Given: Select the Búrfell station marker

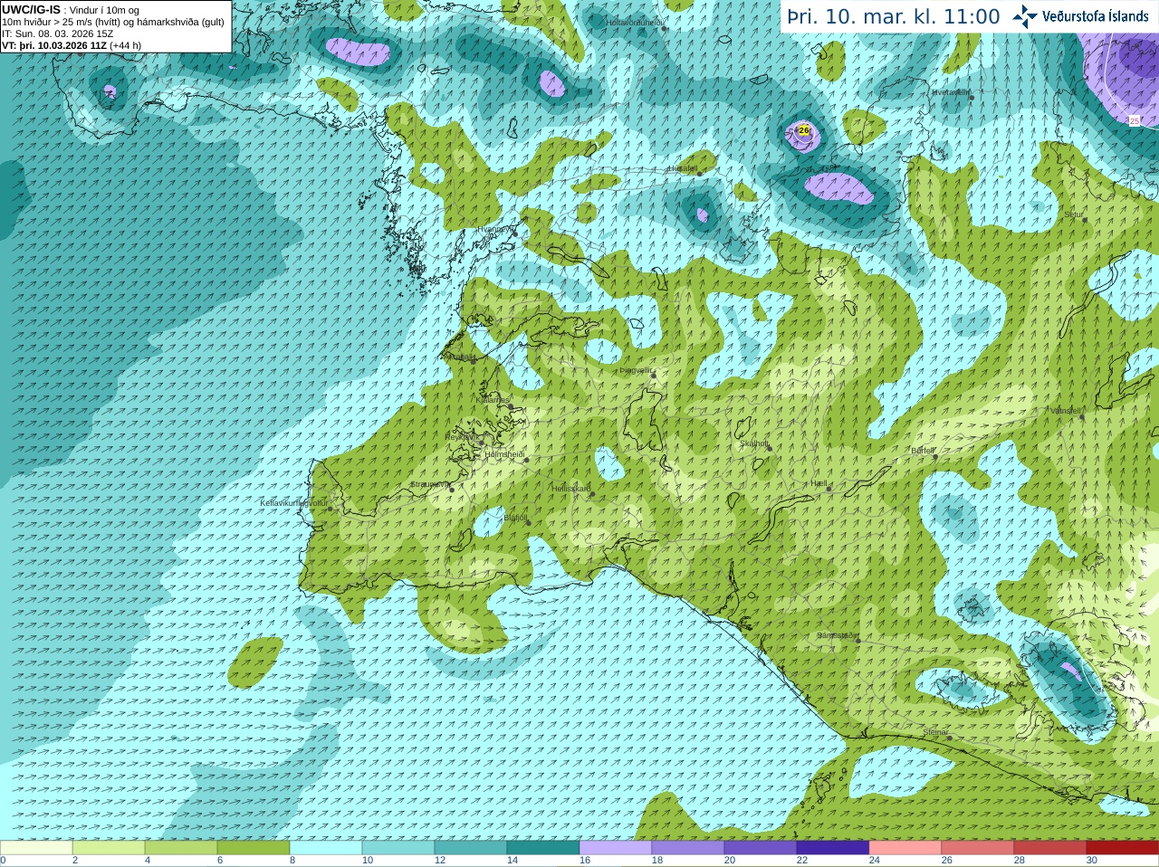Looking at the screenshot, I should click(934, 454).
